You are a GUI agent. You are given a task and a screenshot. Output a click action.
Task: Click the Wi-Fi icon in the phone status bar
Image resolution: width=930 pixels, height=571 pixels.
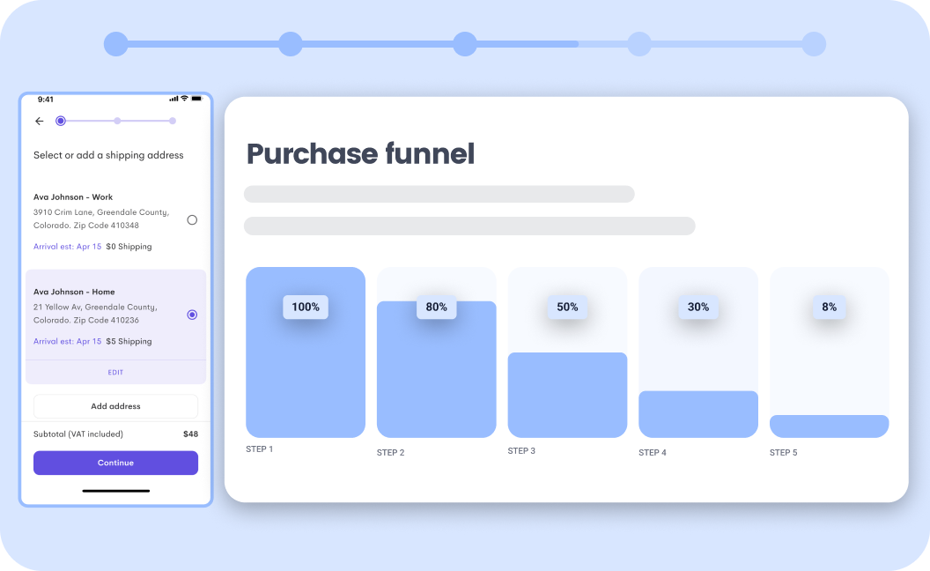(x=183, y=99)
